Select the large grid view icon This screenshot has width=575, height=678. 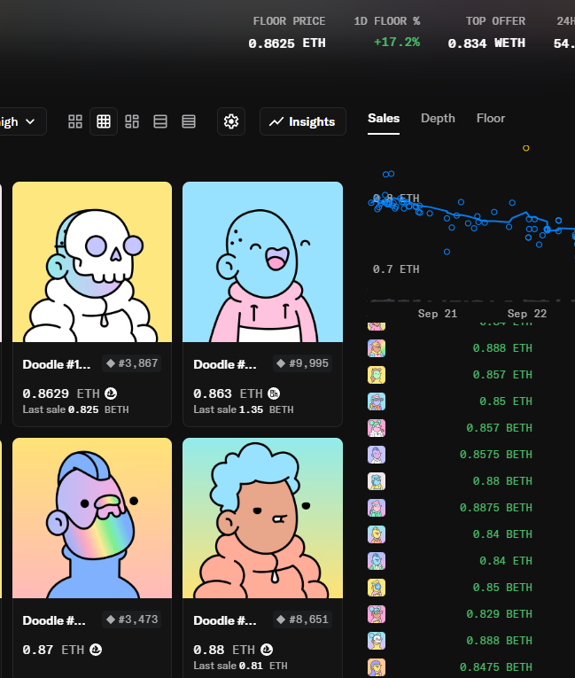point(75,121)
